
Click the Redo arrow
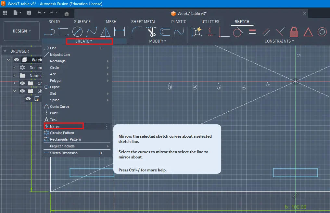(x=51, y=13)
